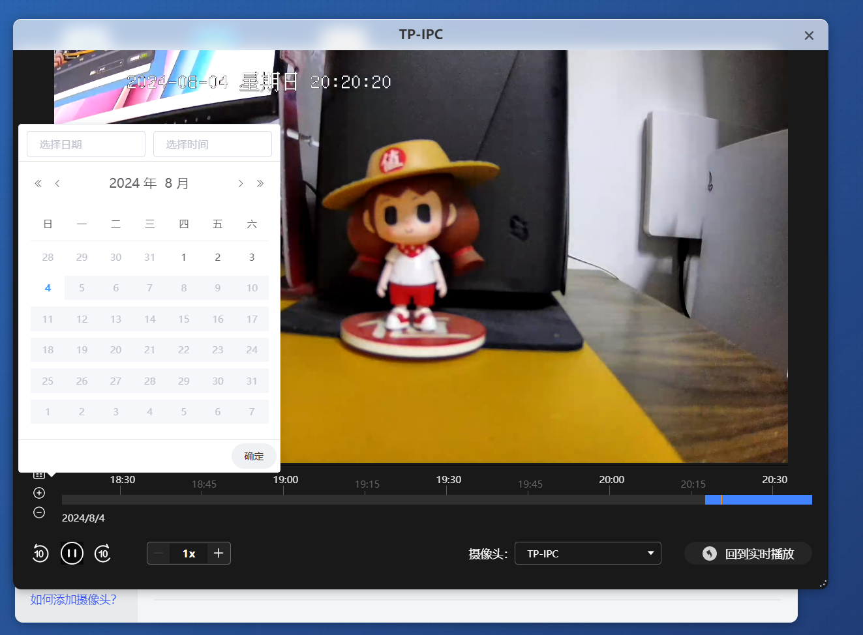
Task: Toggle the calendar date picker icon
Action: (39, 475)
